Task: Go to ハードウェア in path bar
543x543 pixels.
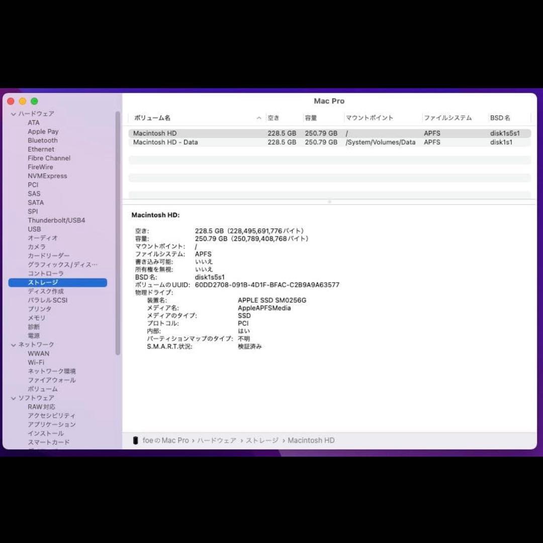Action: click(217, 440)
